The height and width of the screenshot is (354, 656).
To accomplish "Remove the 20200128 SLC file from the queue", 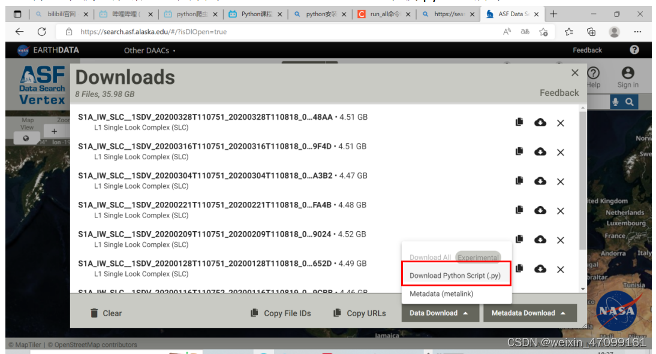I will 561,269.
